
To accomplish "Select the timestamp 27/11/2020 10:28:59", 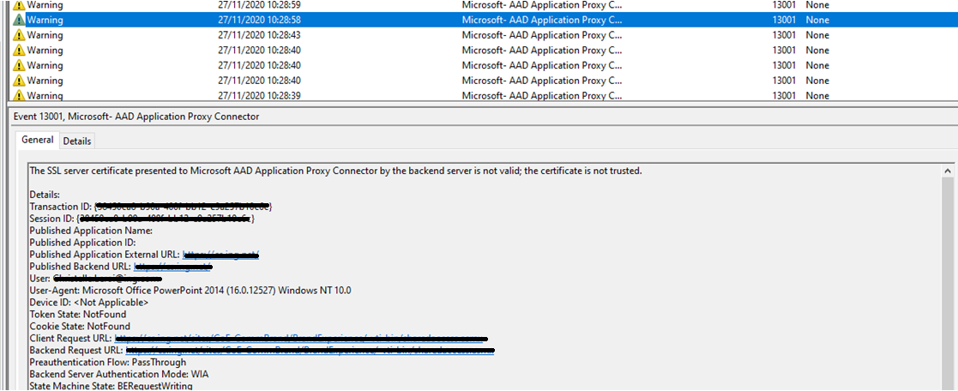I will coord(259,5).
